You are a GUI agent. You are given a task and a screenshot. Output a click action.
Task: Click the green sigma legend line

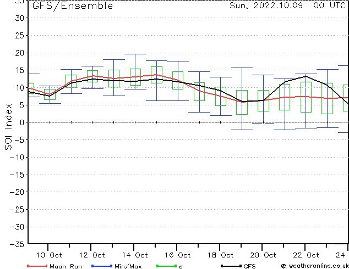167,266
